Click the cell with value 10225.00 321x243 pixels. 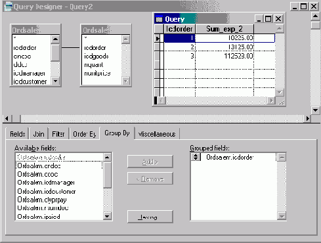[225, 38]
